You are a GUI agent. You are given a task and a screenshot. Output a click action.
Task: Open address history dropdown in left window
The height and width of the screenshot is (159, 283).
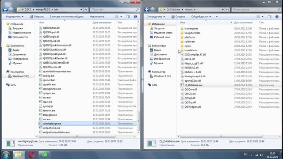point(81,10)
